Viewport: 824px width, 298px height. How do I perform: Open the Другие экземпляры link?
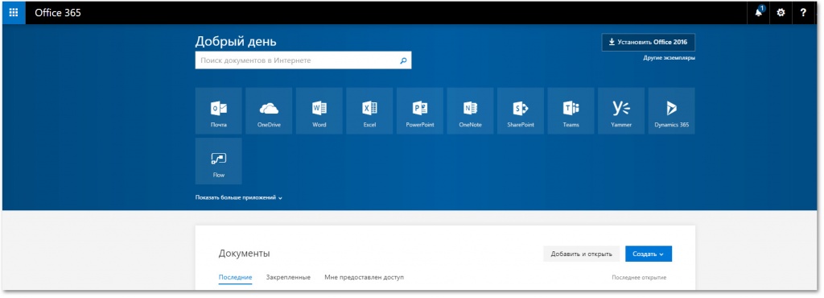tap(669, 58)
